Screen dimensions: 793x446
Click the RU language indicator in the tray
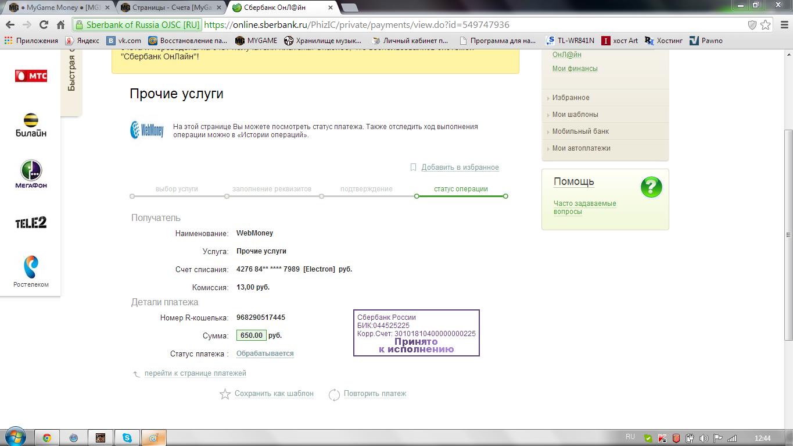coord(630,437)
